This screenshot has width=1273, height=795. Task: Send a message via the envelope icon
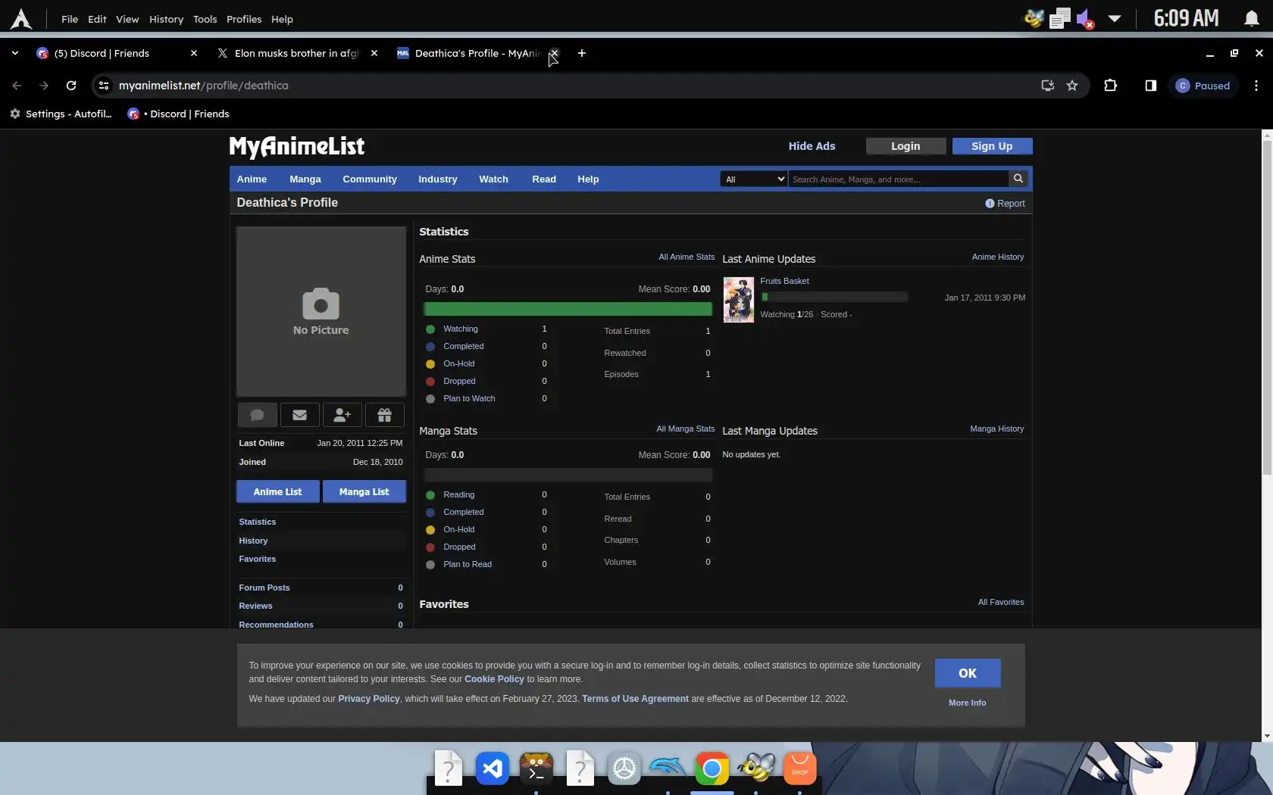tap(299, 415)
